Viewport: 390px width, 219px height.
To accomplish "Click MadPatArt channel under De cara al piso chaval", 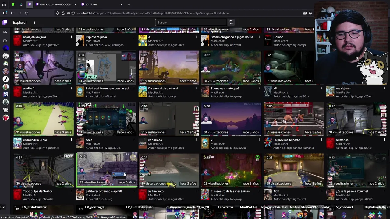I will click(155, 92).
